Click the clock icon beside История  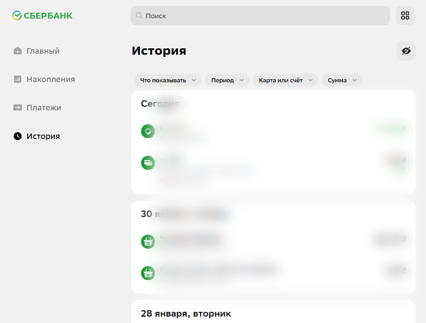click(x=18, y=137)
